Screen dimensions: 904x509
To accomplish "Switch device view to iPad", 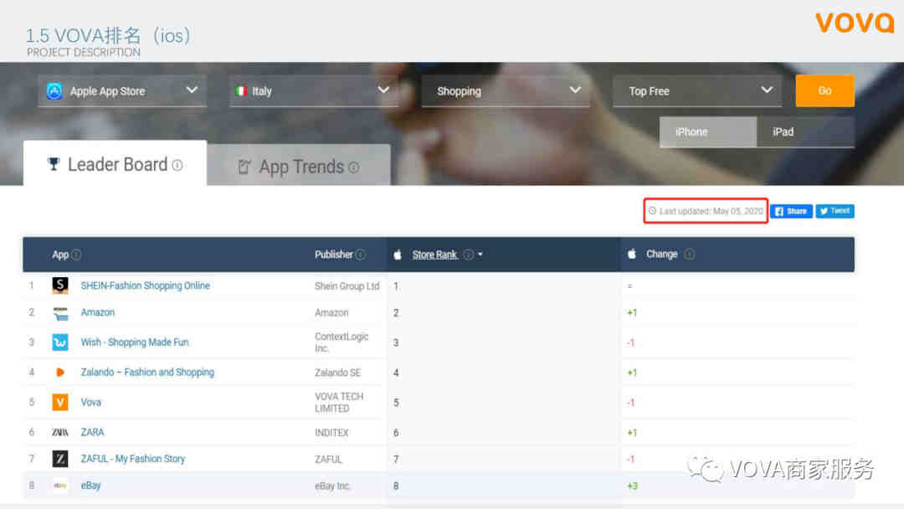I will click(805, 132).
